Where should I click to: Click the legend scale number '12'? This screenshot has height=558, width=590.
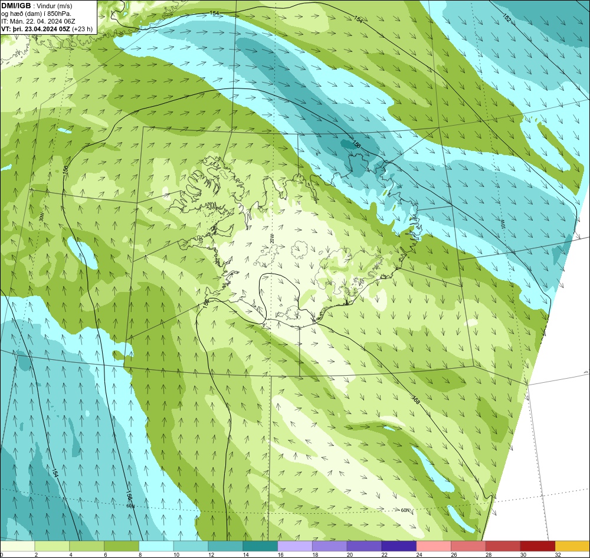(x=211, y=554)
